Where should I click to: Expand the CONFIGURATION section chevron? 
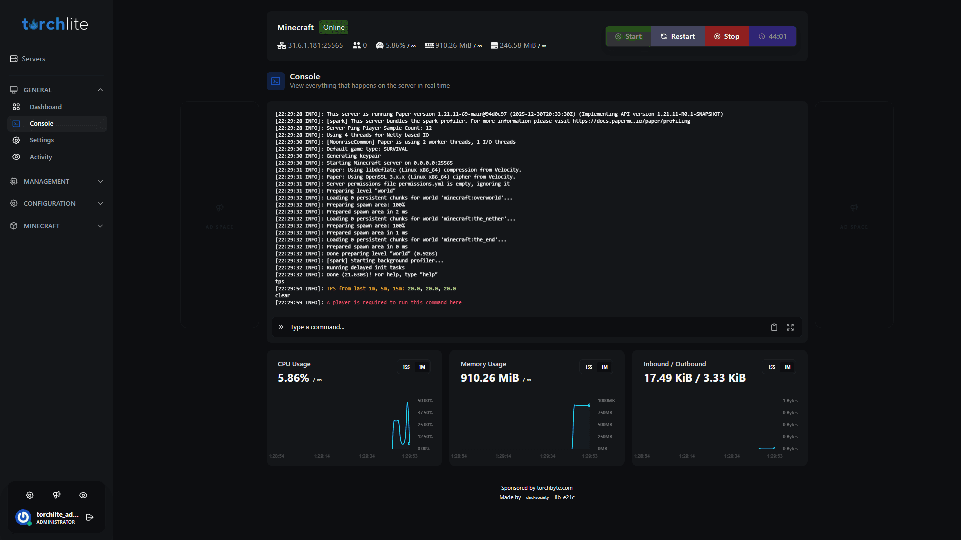pos(100,203)
